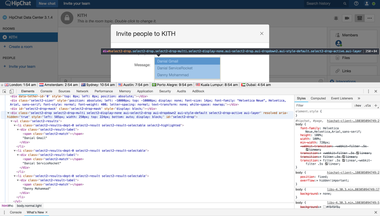Image resolution: width=380 pixels, height=216 pixels.
Task: Collapse li containing Danial ServiceRocket
Action: [14, 151]
